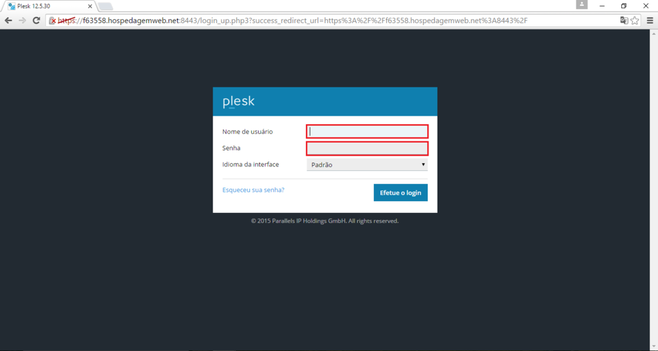Reload the Plesk login page
The width and height of the screenshot is (658, 351).
(36, 20)
